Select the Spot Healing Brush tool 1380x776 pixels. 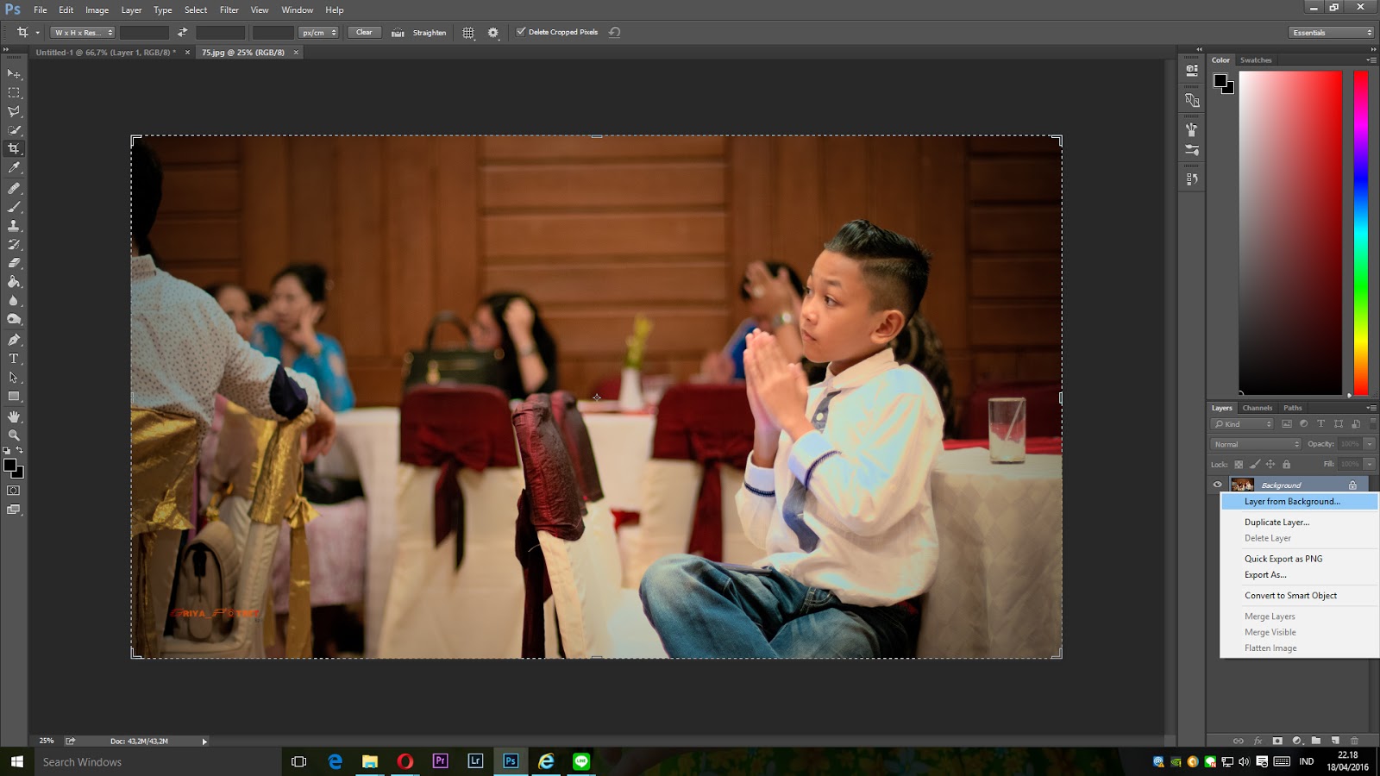pyautogui.click(x=14, y=188)
